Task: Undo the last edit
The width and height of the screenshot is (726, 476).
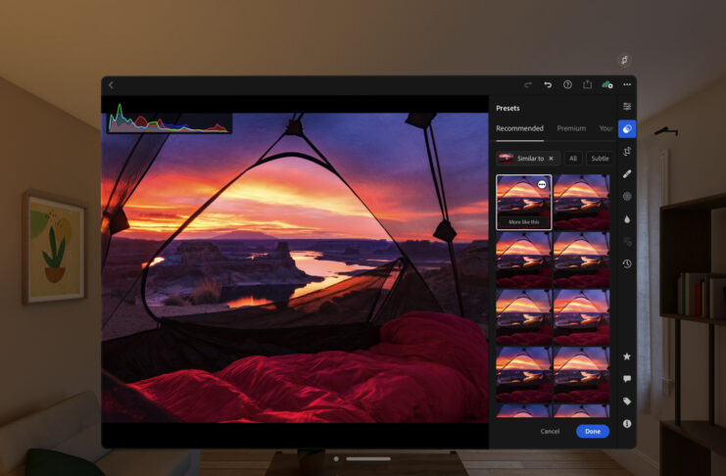Action: click(x=548, y=85)
